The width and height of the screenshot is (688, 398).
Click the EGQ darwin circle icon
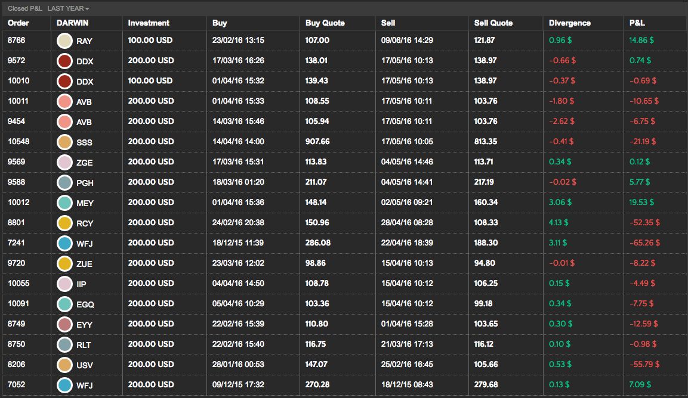point(64,304)
